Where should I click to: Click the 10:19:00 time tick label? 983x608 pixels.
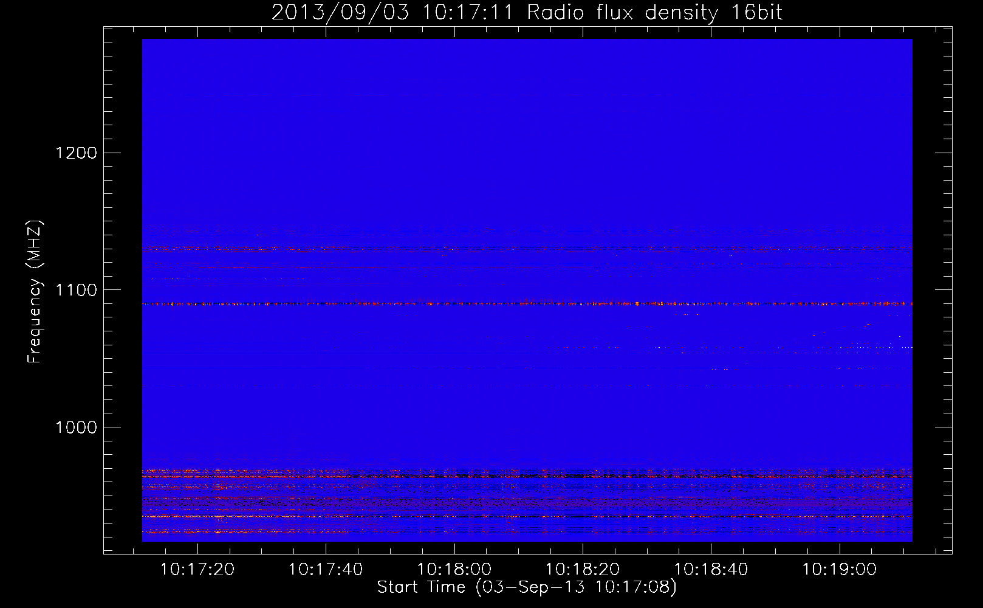tap(840, 570)
